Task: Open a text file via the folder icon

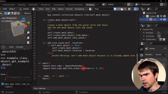Action: [122, 9]
